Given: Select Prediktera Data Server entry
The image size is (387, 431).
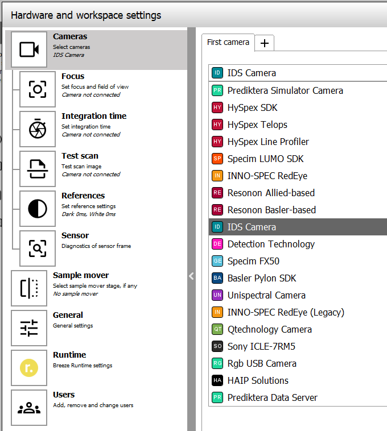Looking at the screenshot, I should (x=272, y=397).
